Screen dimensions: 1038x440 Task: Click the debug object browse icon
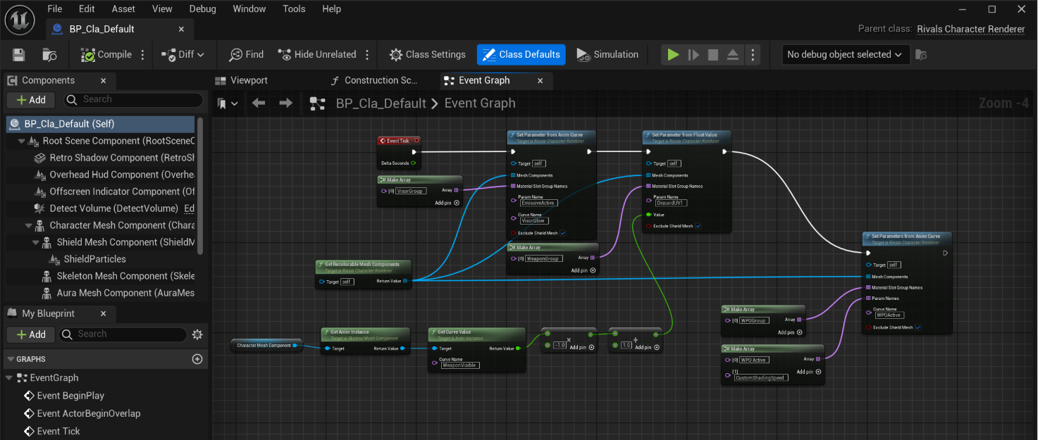[921, 54]
